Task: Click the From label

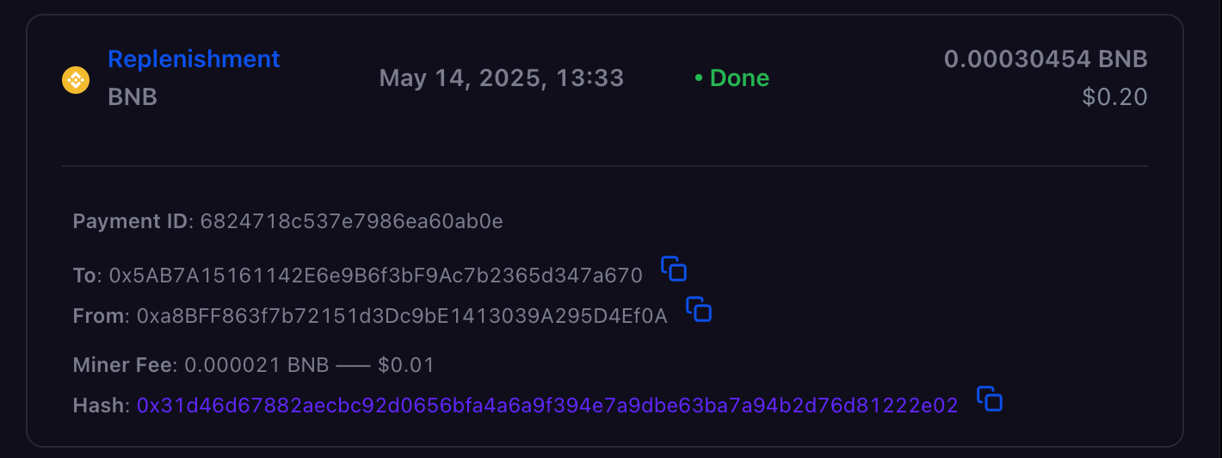Action: pos(100,316)
